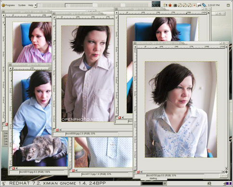Screen dimensions: 233x187
Task: Open the Help menu in top panel
Action: tap(30, 5)
